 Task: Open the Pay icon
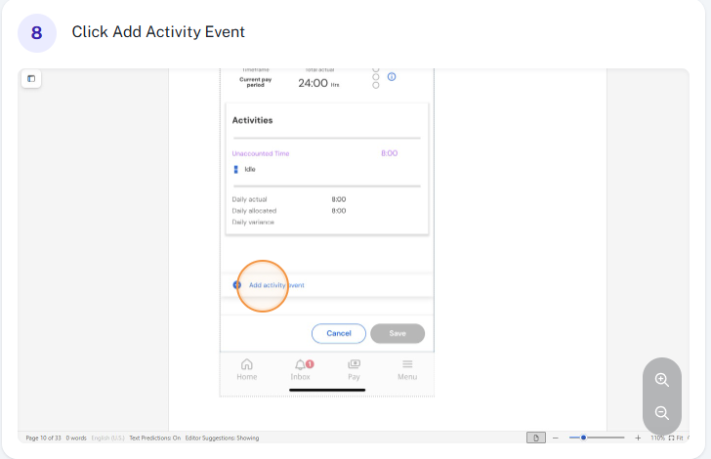pos(354,364)
